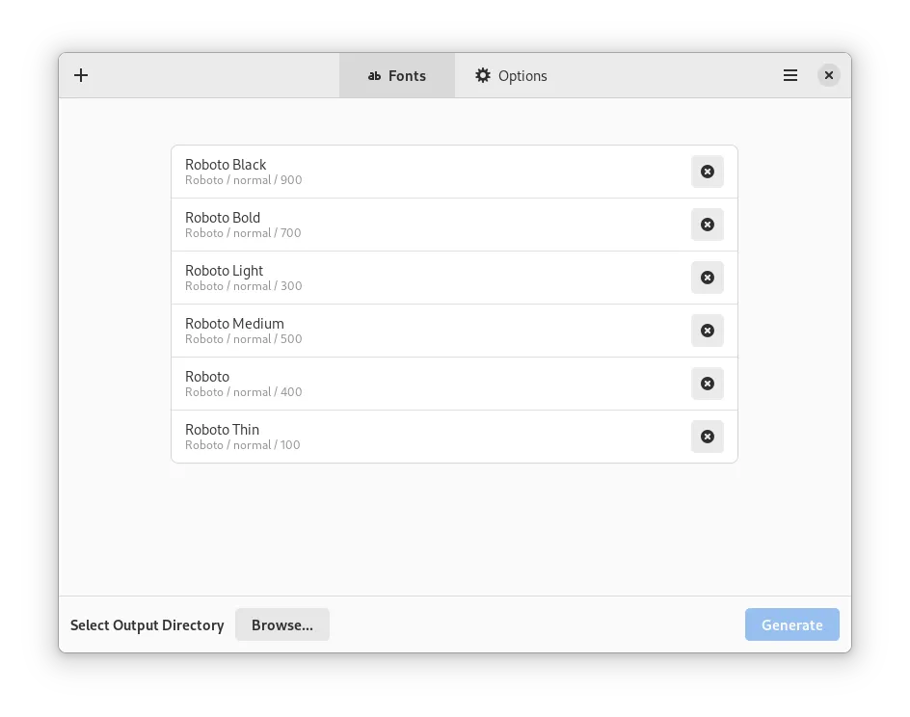This screenshot has width=910, height=717.
Task: Open the hamburger main menu
Action: pos(790,75)
